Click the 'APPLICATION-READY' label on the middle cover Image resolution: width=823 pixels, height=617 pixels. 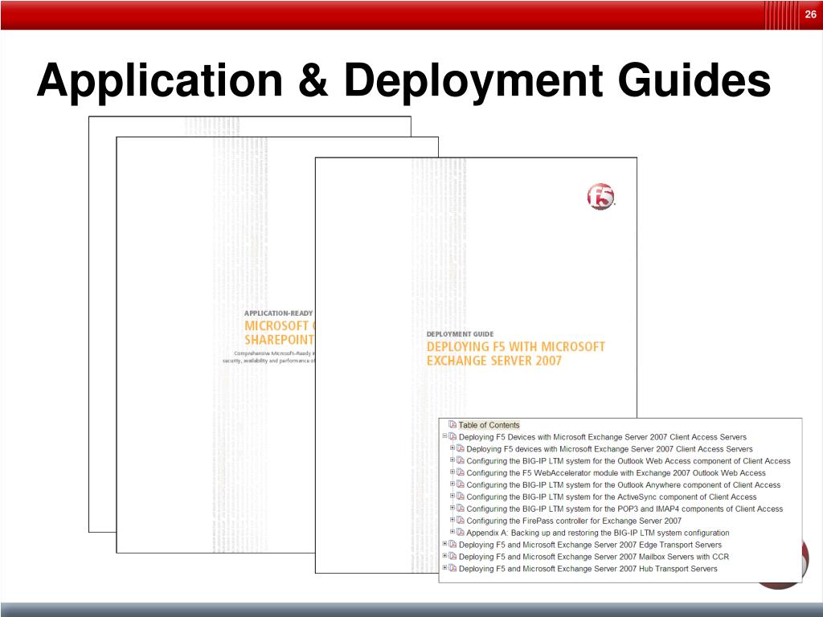click(x=278, y=313)
